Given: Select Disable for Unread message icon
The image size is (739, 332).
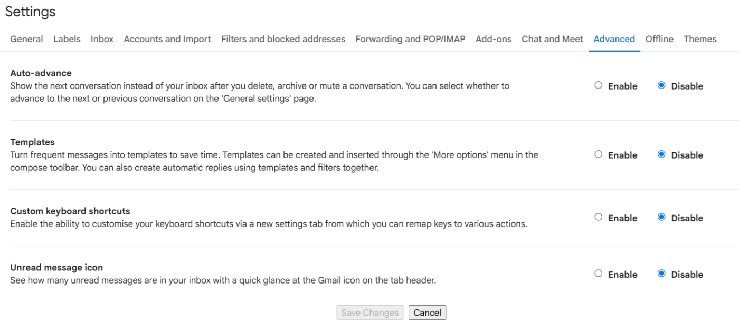Looking at the screenshot, I should tap(661, 274).
